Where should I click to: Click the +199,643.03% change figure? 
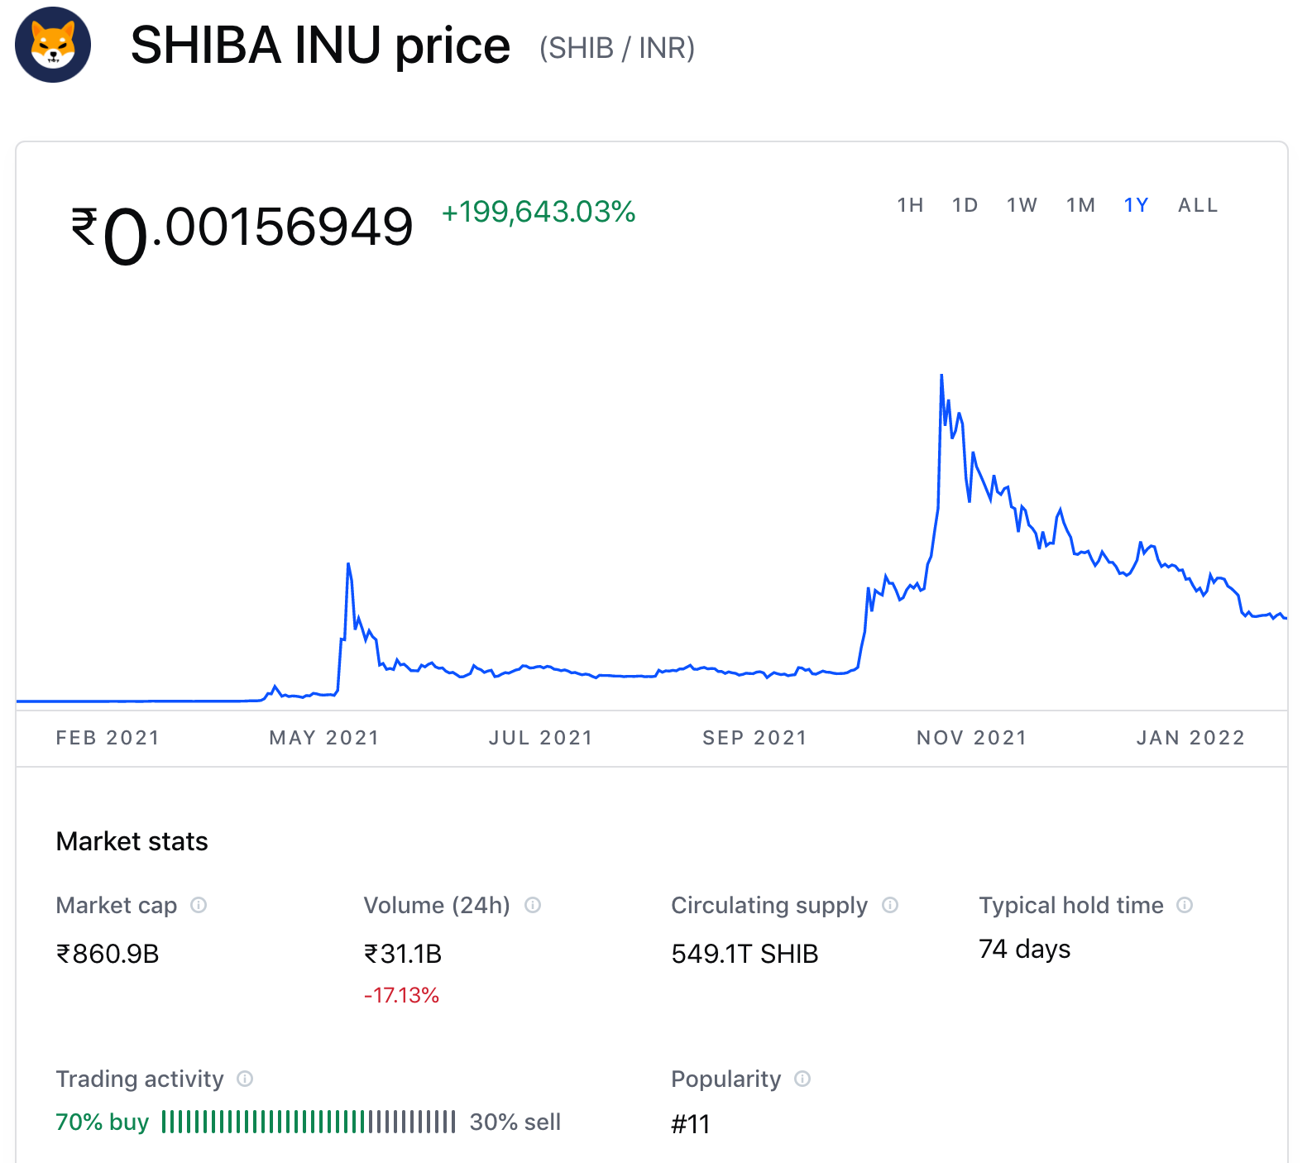pyautogui.click(x=539, y=213)
